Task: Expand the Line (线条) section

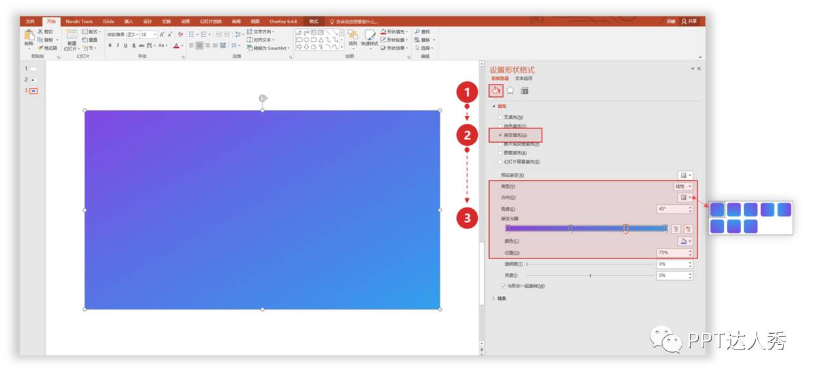Action: (494, 298)
